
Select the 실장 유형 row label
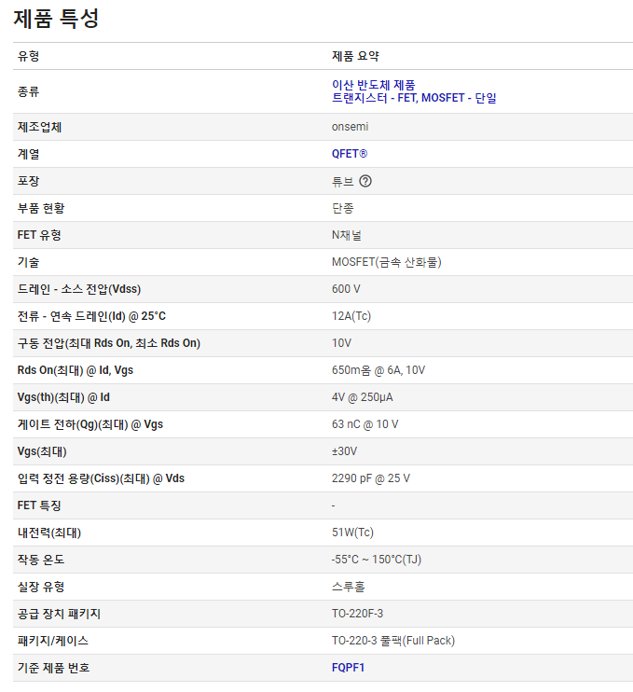pos(41,587)
